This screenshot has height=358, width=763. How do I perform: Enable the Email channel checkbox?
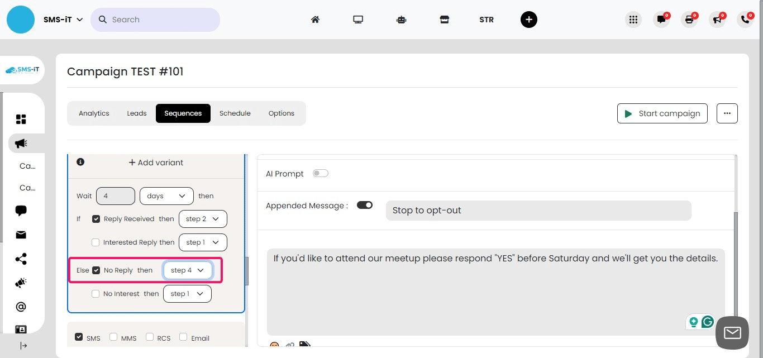pyautogui.click(x=183, y=336)
